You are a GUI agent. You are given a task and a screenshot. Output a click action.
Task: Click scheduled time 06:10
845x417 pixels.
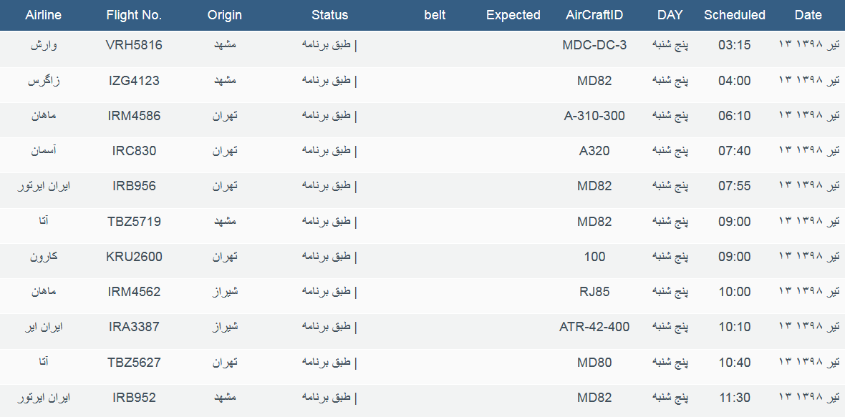[x=735, y=116]
